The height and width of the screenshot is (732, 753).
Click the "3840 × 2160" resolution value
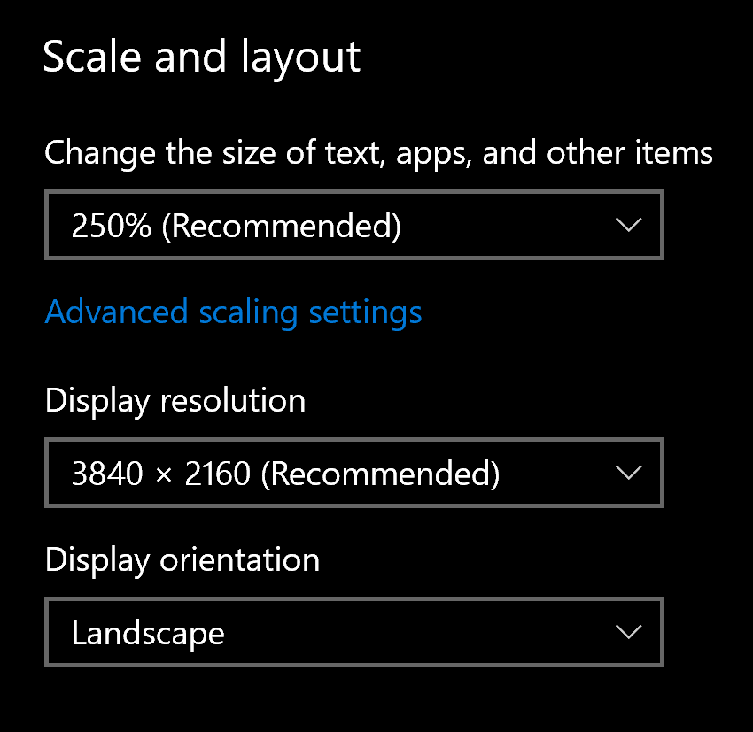pyautogui.click(x=161, y=474)
